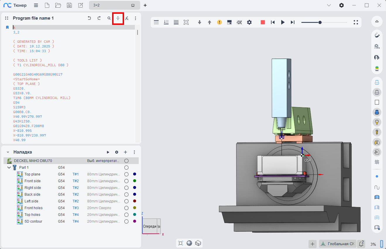Click the undo arrow in program panel
Screen dimensions: 386x249
89,18
